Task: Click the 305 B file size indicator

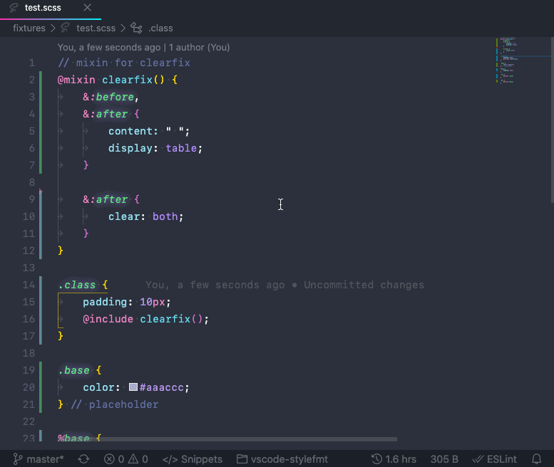Action: coord(444,459)
